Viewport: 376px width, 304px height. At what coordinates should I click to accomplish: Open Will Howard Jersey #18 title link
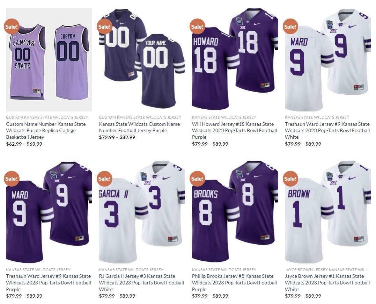234,131
